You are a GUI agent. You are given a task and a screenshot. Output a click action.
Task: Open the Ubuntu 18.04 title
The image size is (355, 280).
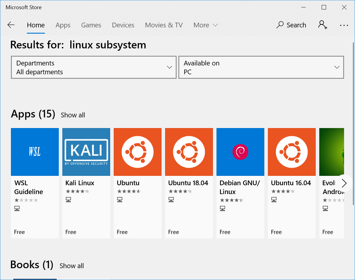pos(188,183)
